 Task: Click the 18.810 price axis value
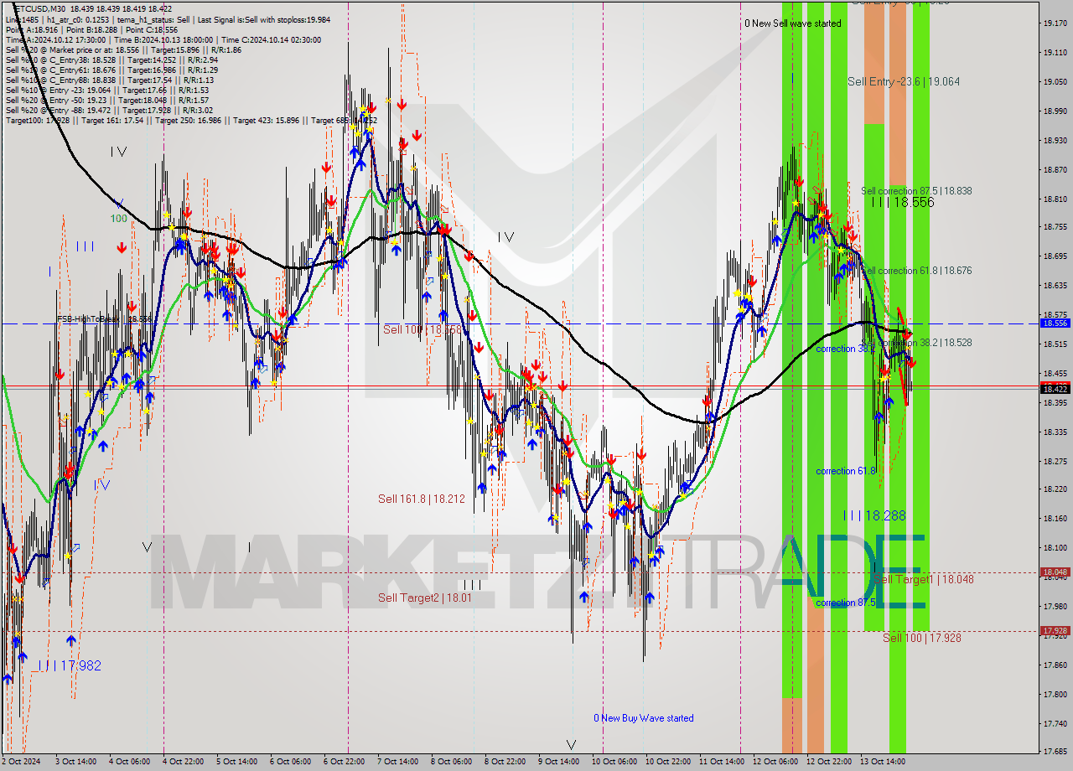coord(1055,199)
